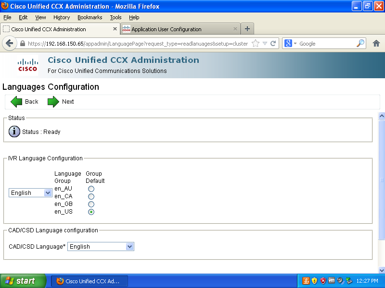Click the green Next arrow icon

coord(53,102)
